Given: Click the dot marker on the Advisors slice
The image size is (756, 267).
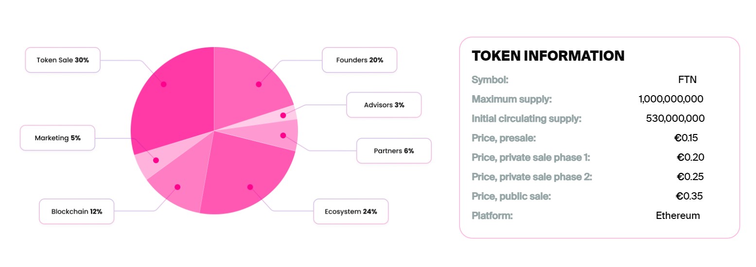Looking at the screenshot, I should click(x=283, y=116).
